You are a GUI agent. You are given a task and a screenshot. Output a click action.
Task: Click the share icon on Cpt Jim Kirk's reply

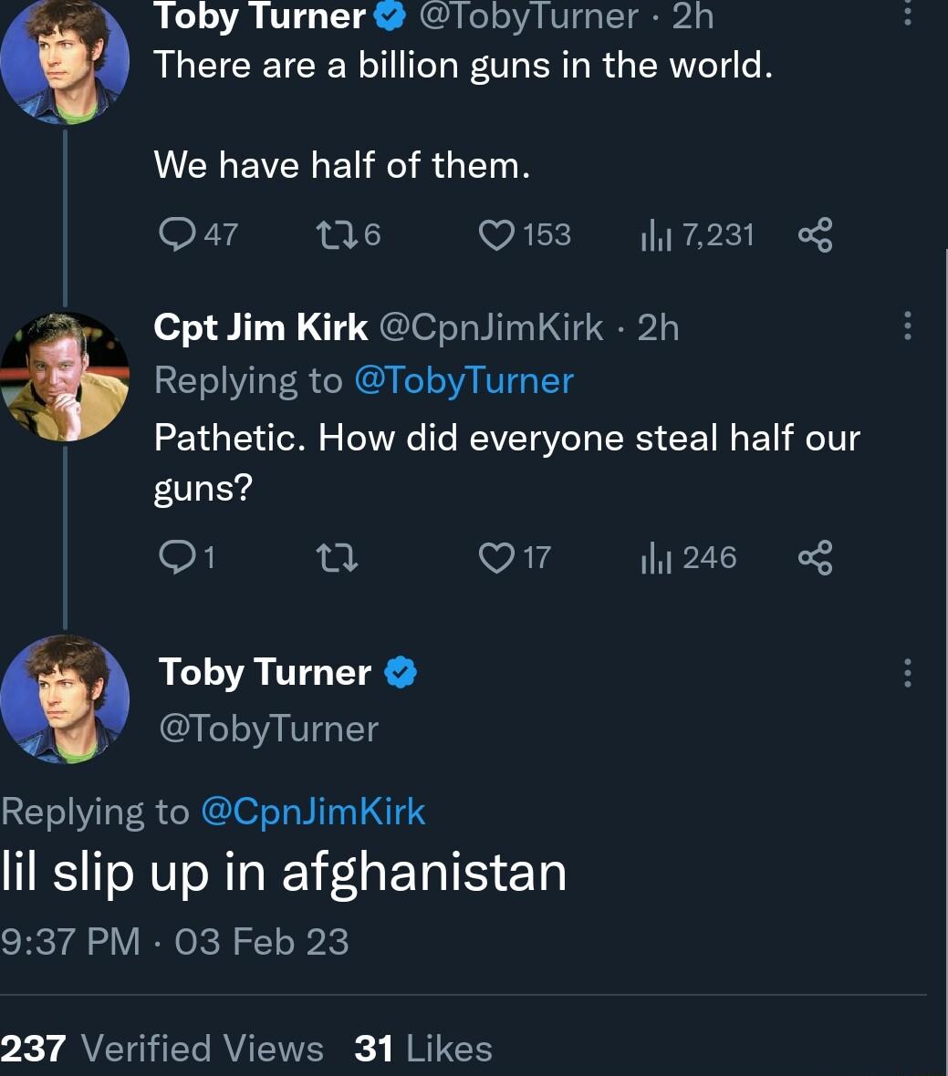815,558
